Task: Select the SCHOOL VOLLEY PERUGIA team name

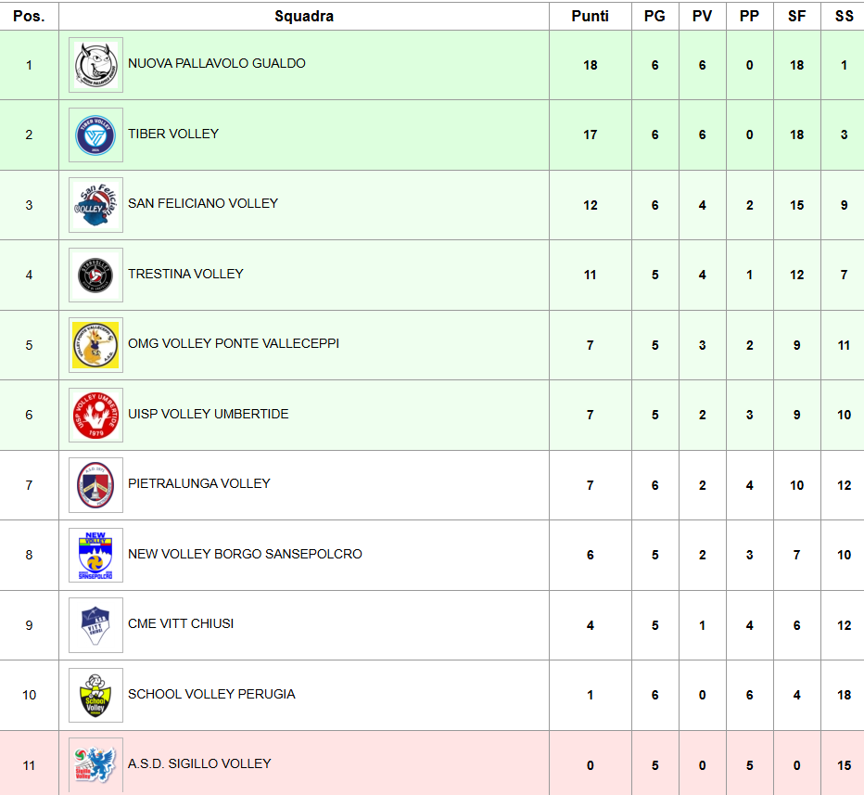Action: [211, 694]
